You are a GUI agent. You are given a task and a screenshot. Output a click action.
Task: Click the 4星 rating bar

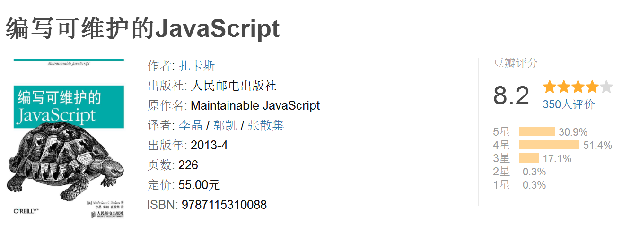point(549,145)
